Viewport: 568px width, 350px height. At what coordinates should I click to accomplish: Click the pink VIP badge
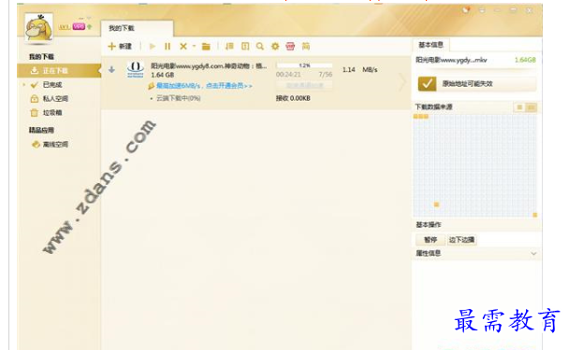pyautogui.click(x=79, y=26)
